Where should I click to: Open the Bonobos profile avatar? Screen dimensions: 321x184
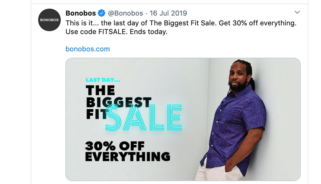(x=49, y=20)
